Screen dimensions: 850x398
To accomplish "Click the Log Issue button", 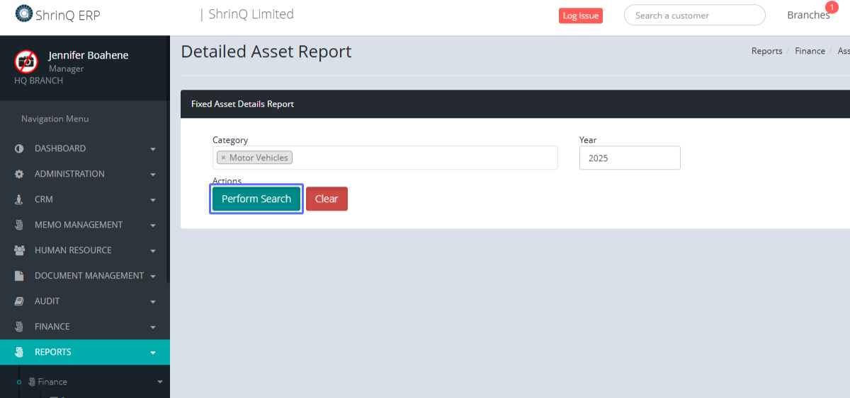I will click(x=580, y=16).
